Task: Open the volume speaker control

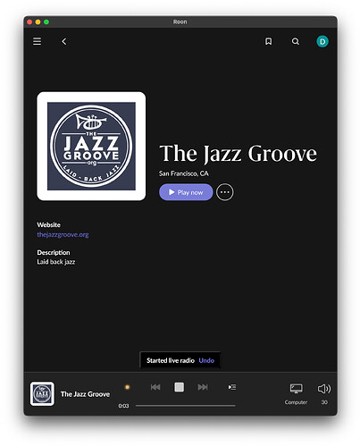Action: (324, 389)
